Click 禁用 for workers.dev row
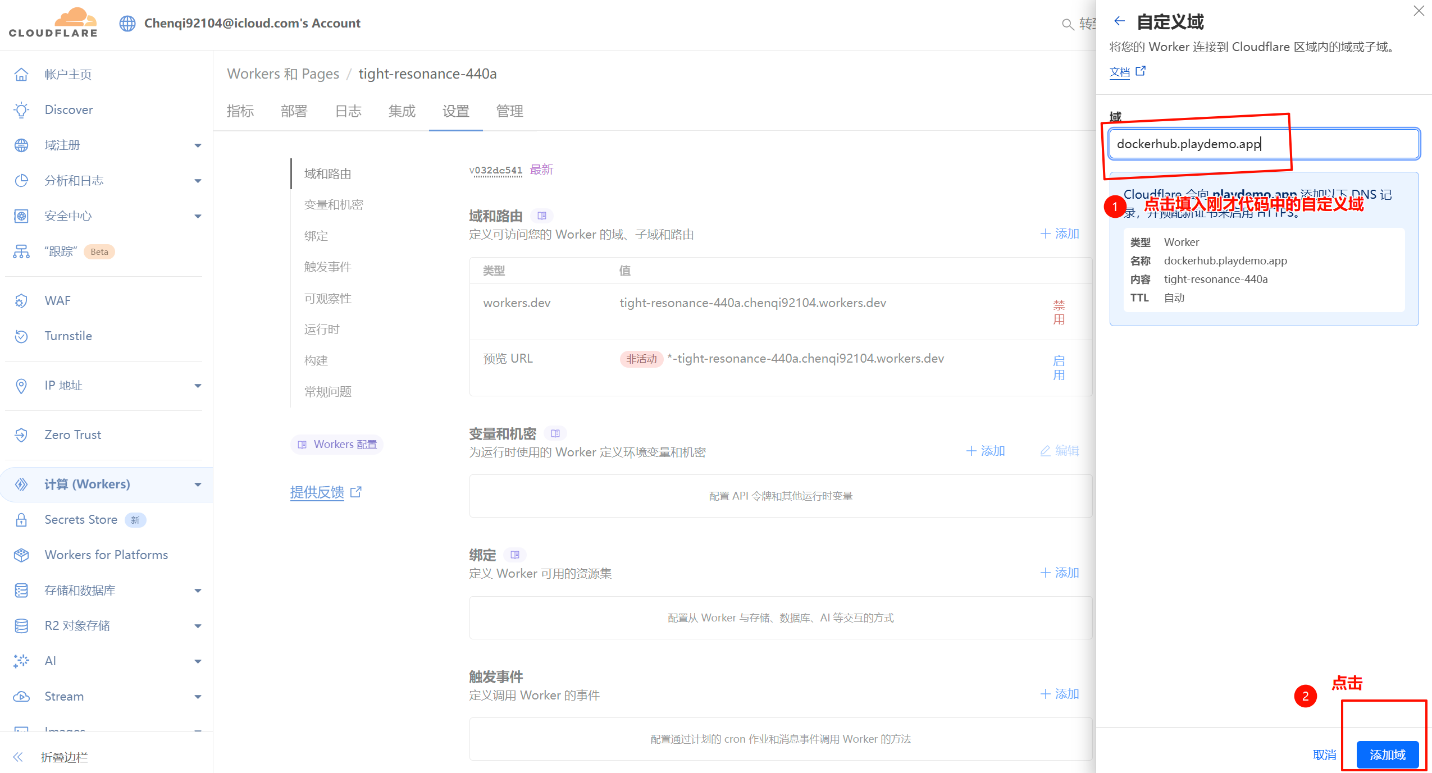Image resolution: width=1432 pixels, height=773 pixels. click(1059, 312)
